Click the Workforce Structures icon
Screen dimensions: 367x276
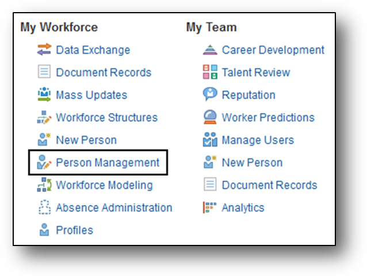44,118
